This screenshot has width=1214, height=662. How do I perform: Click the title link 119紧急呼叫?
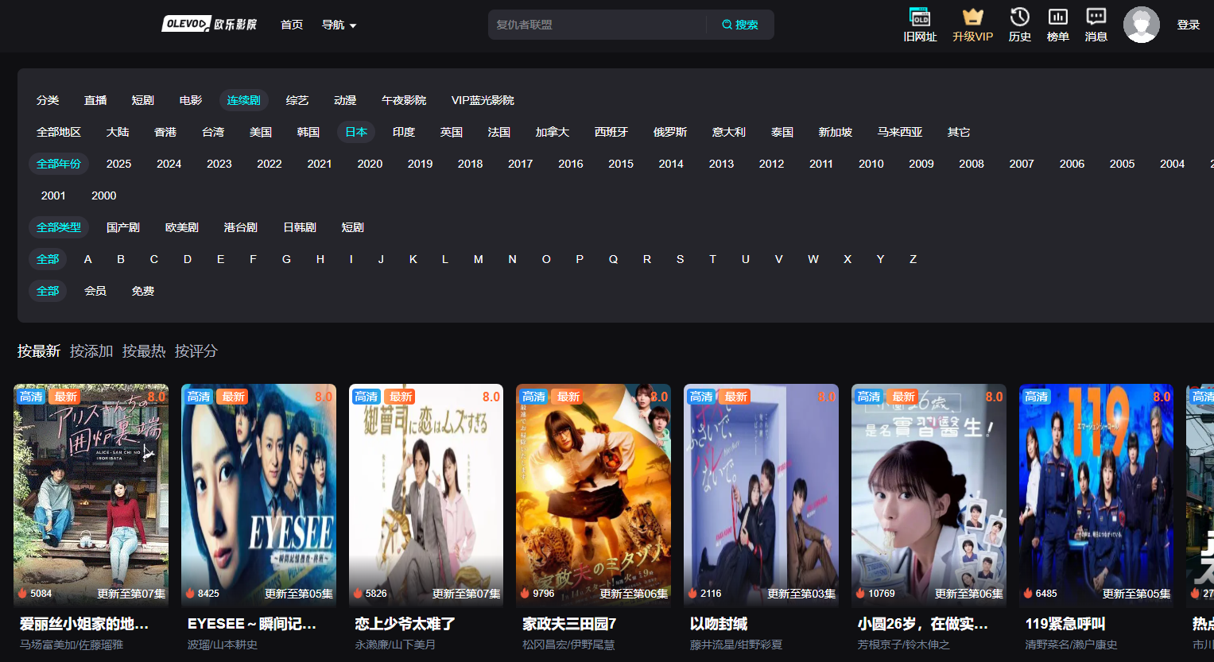coord(1065,624)
